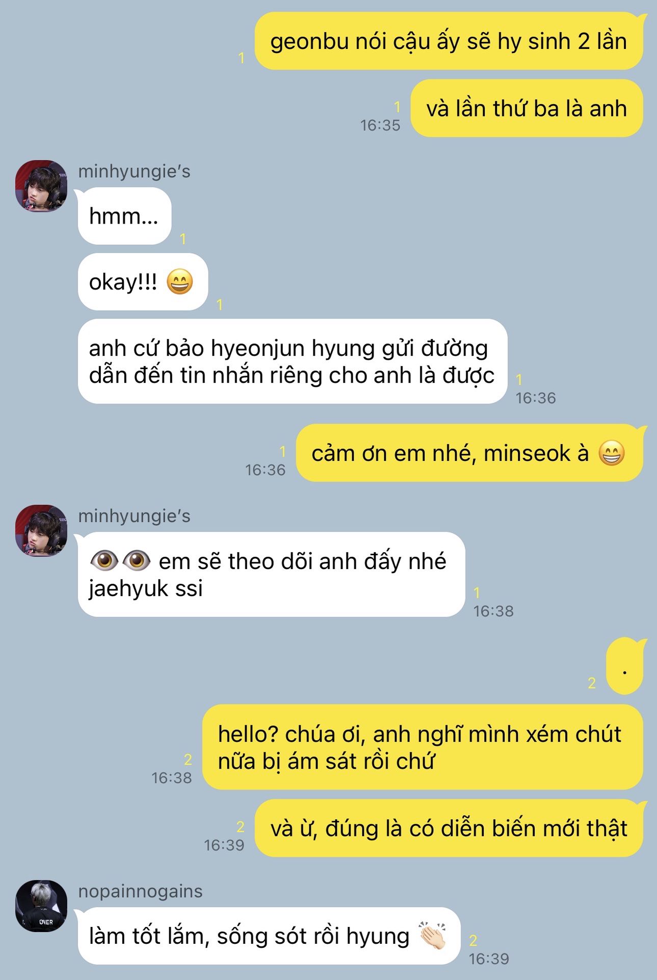
Task: Select the 'geonbu nói cậu ấy' yellow bubble
Action: (449, 41)
